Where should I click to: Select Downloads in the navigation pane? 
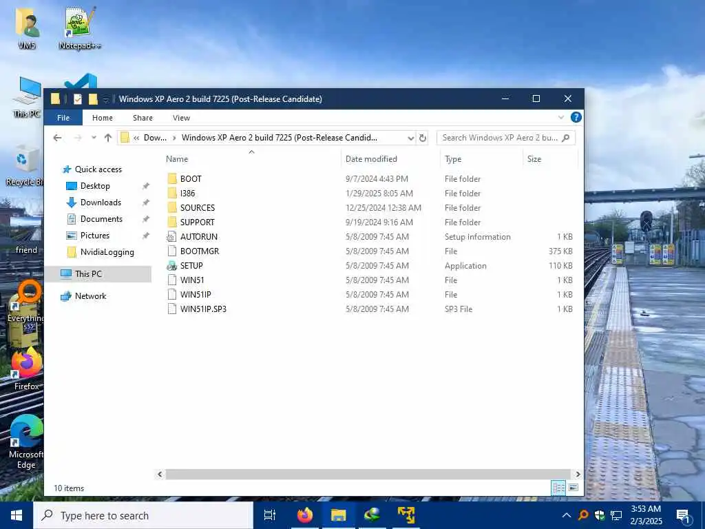pyautogui.click(x=101, y=203)
